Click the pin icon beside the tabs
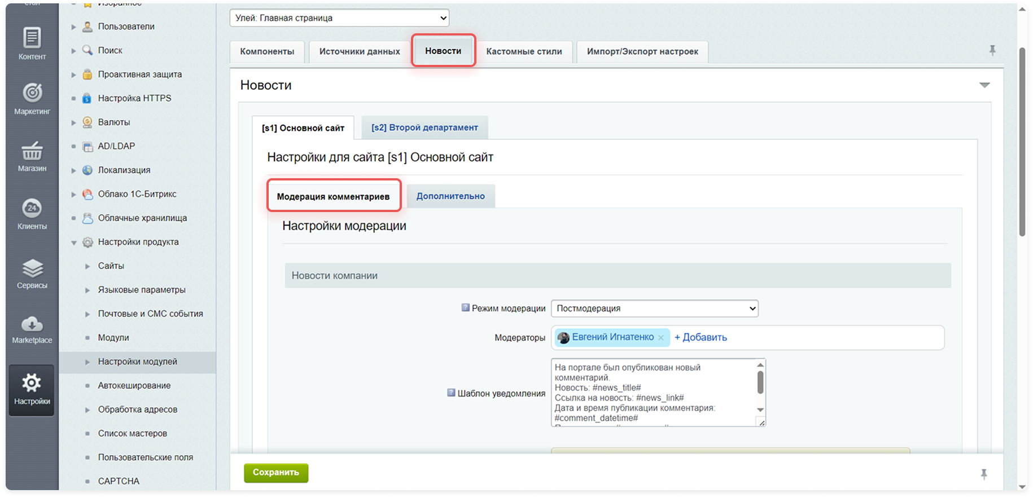The height and width of the screenshot is (498, 1033). 992,51
